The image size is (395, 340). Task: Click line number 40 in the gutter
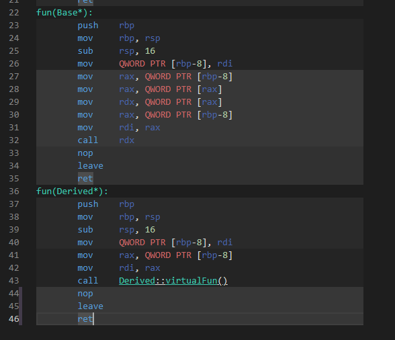click(14, 243)
